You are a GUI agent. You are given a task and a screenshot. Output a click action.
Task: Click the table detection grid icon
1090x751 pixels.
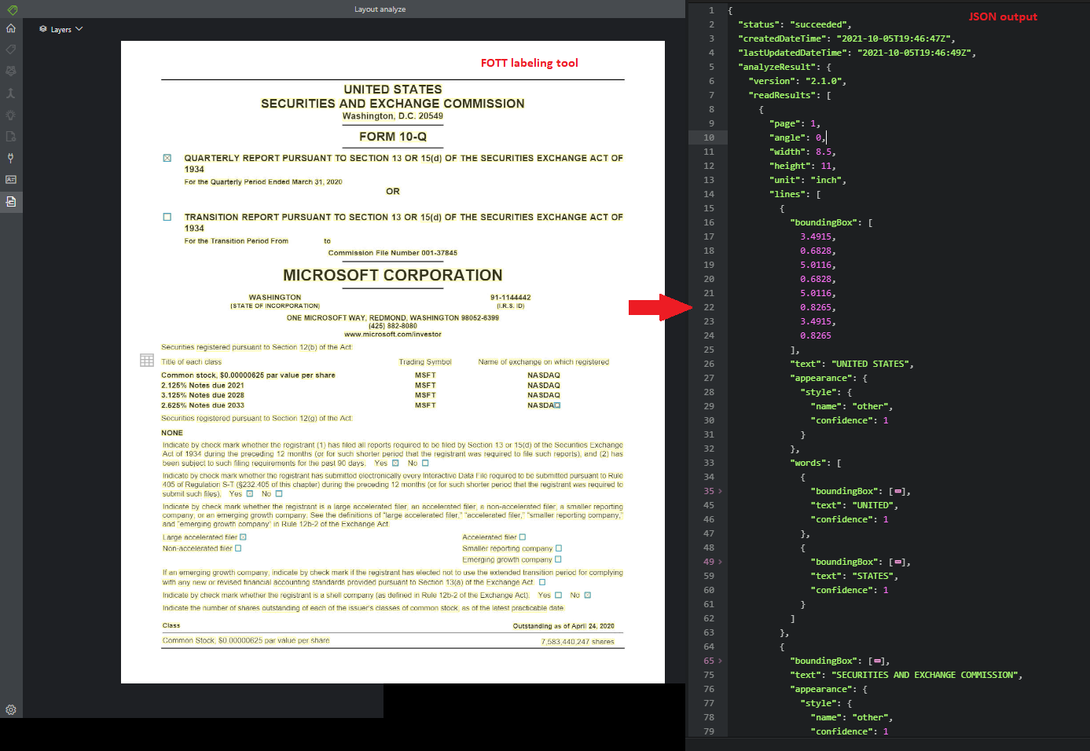(x=147, y=360)
